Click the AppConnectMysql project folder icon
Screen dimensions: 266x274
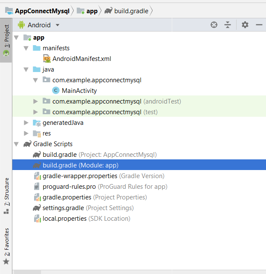pyautogui.click(x=9, y=11)
